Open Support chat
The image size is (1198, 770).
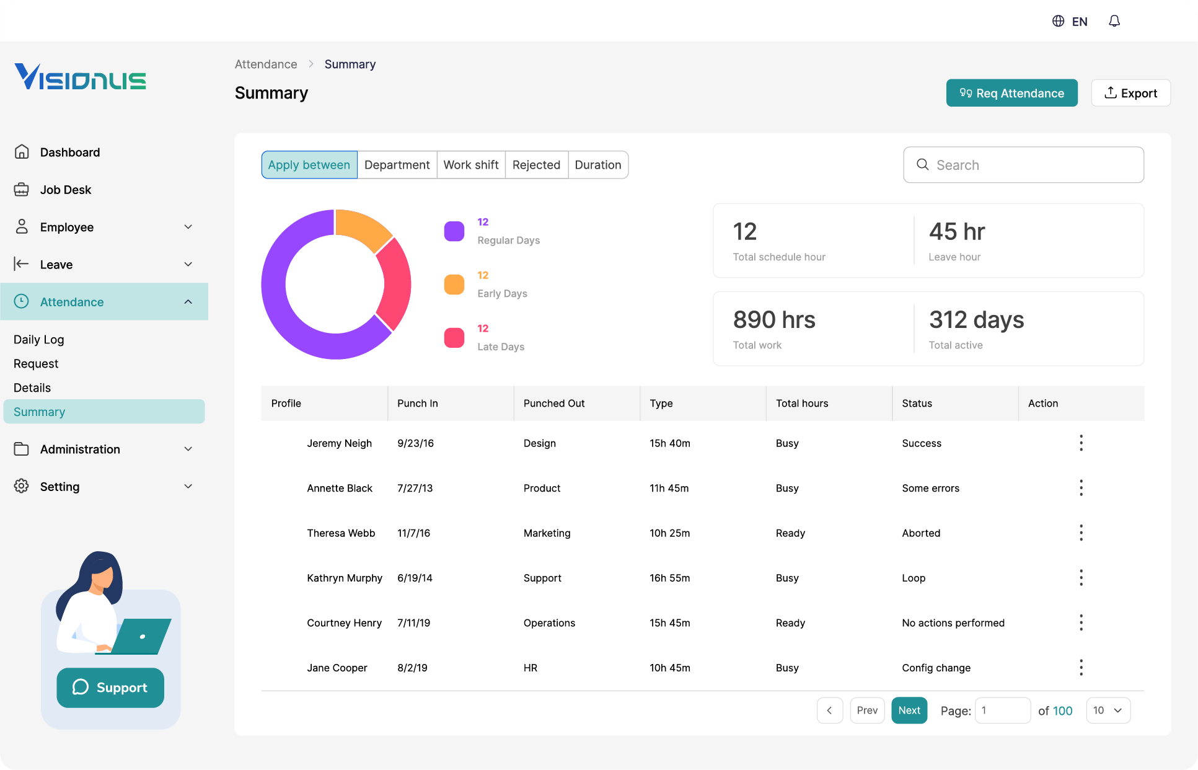coord(110,688)
